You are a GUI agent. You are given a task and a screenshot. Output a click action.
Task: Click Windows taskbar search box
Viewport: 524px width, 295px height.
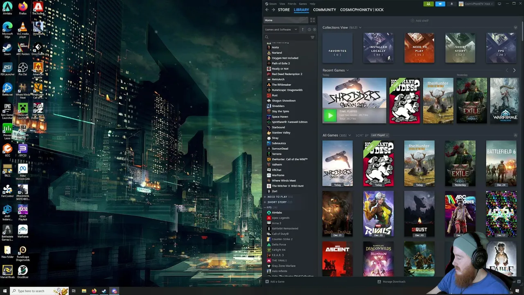39,291
